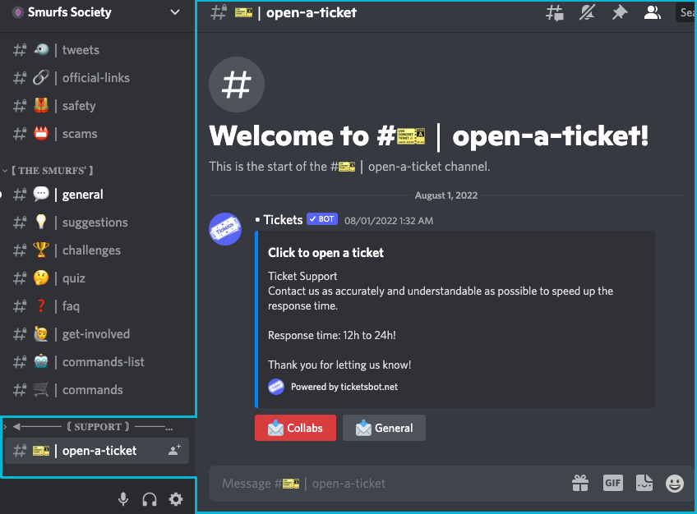
Task: Open the commands-list channel
Action: (103, 362)
